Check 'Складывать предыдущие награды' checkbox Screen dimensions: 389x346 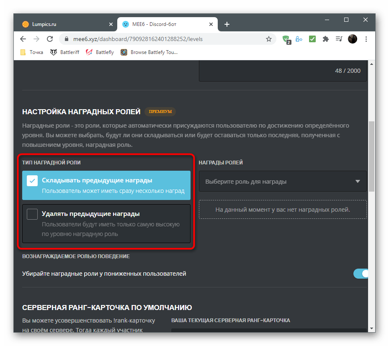(32, 180)
